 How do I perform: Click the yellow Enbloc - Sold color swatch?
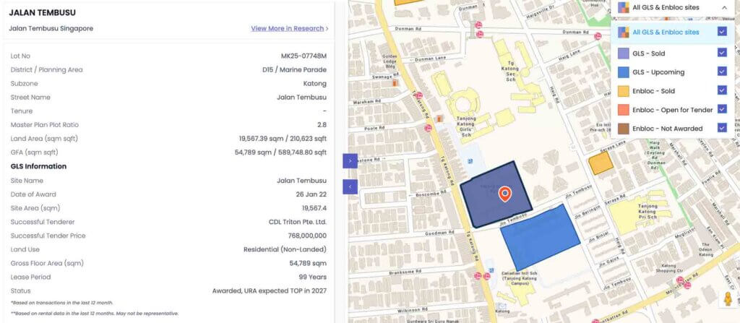[x=624, y=91]
